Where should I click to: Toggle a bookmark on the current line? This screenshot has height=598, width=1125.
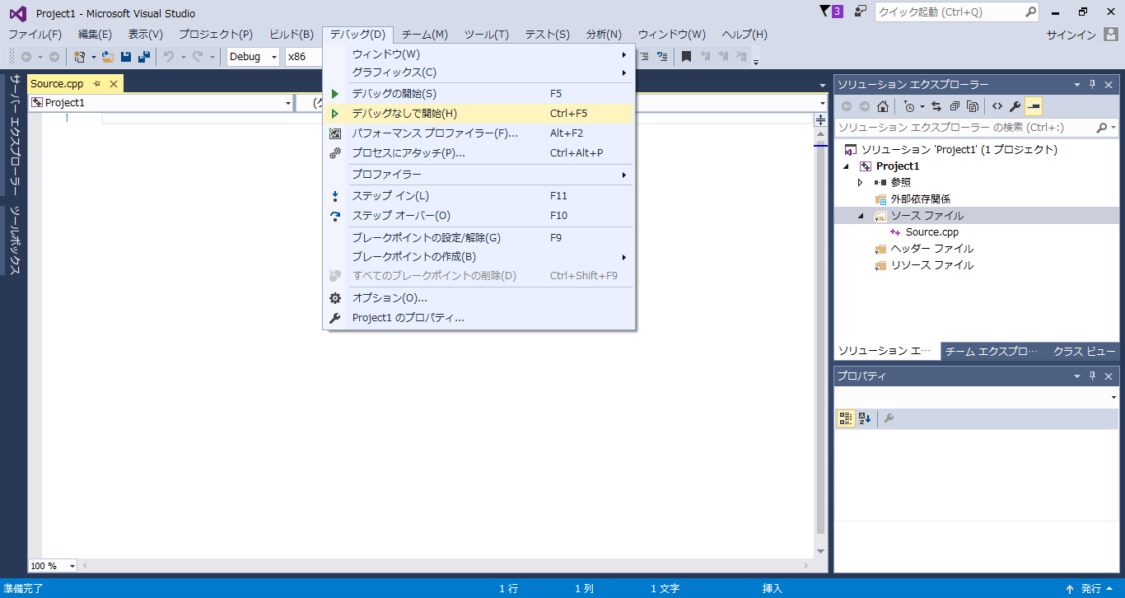click(x=689, y=56)
